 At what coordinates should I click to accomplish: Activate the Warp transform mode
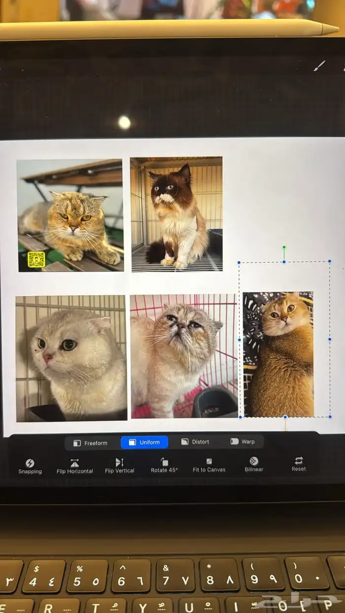tap(242, 442)
